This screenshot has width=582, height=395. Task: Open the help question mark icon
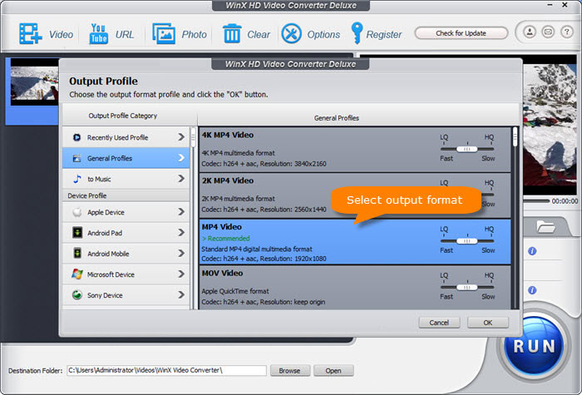(566, 32)
